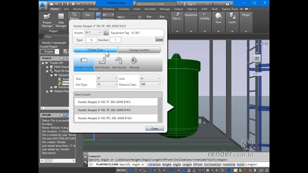Expand the Equipment ribbon panel arrow

(x=191, y=31)
